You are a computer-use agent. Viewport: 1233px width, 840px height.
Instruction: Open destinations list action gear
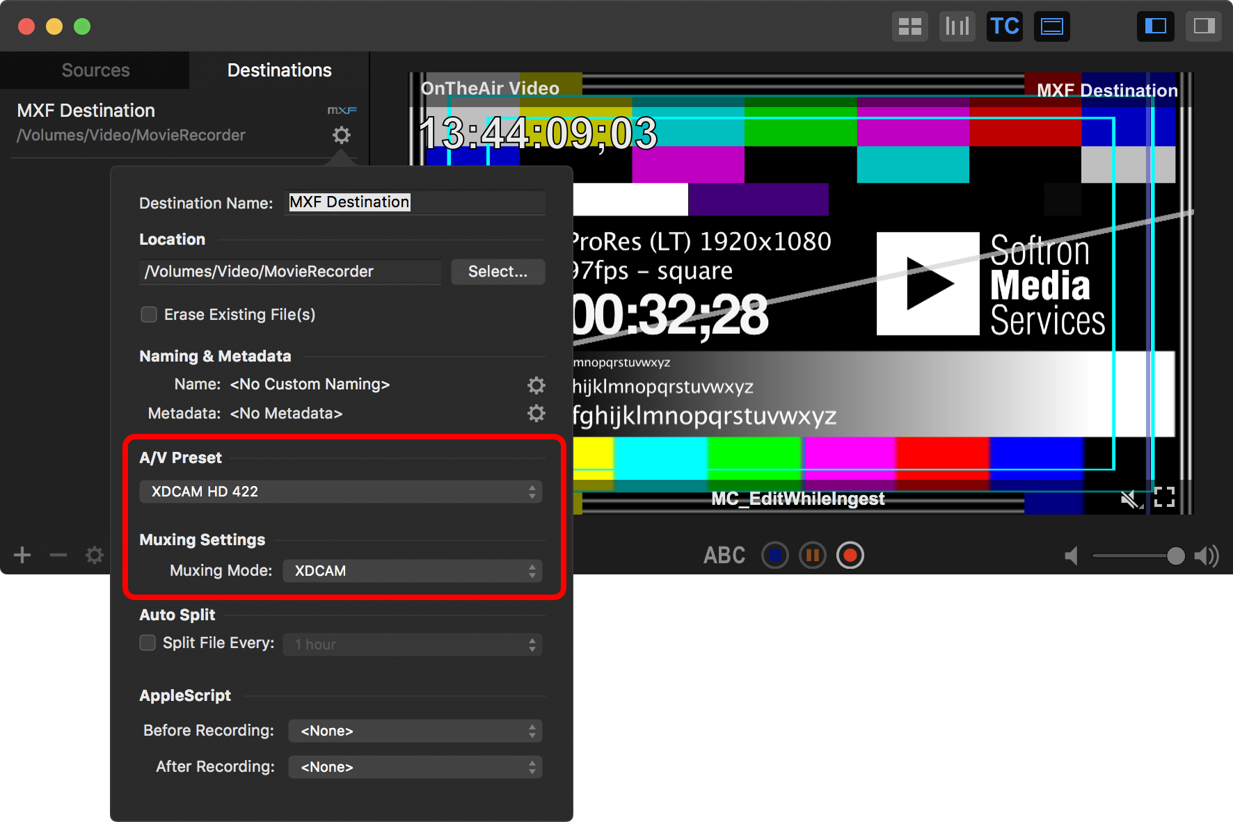click(95, 555)
